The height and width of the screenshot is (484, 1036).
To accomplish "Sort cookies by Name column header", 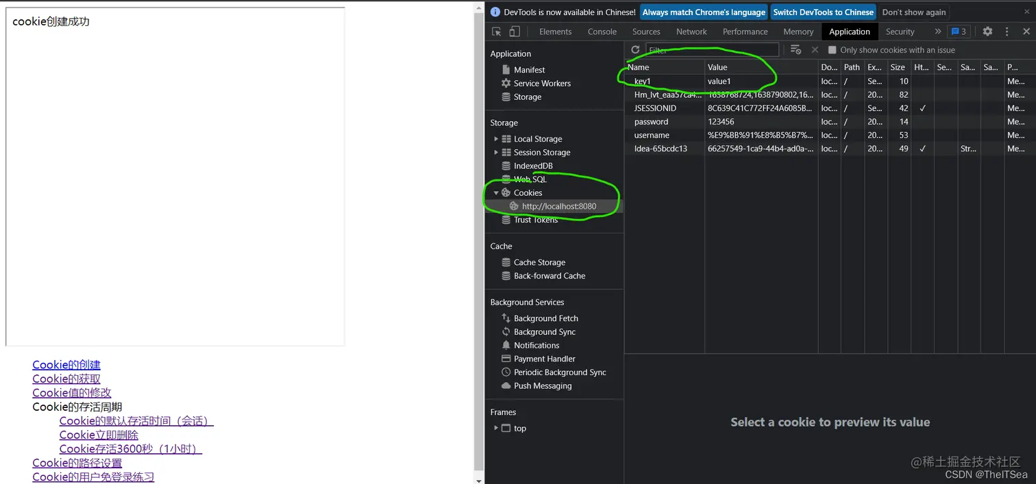I will (x=665, y=67).
